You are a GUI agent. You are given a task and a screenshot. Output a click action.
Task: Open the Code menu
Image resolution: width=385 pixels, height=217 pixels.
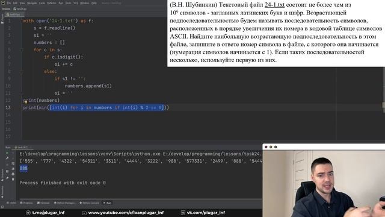click(x=42, y=3)
